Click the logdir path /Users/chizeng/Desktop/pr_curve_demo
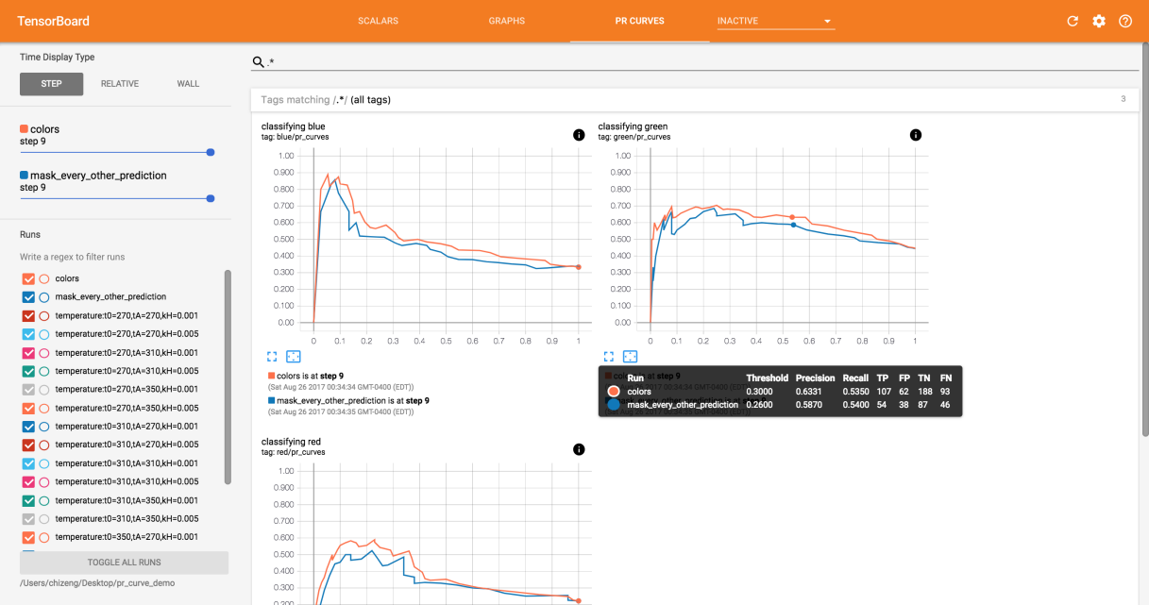 pos(97,583)
